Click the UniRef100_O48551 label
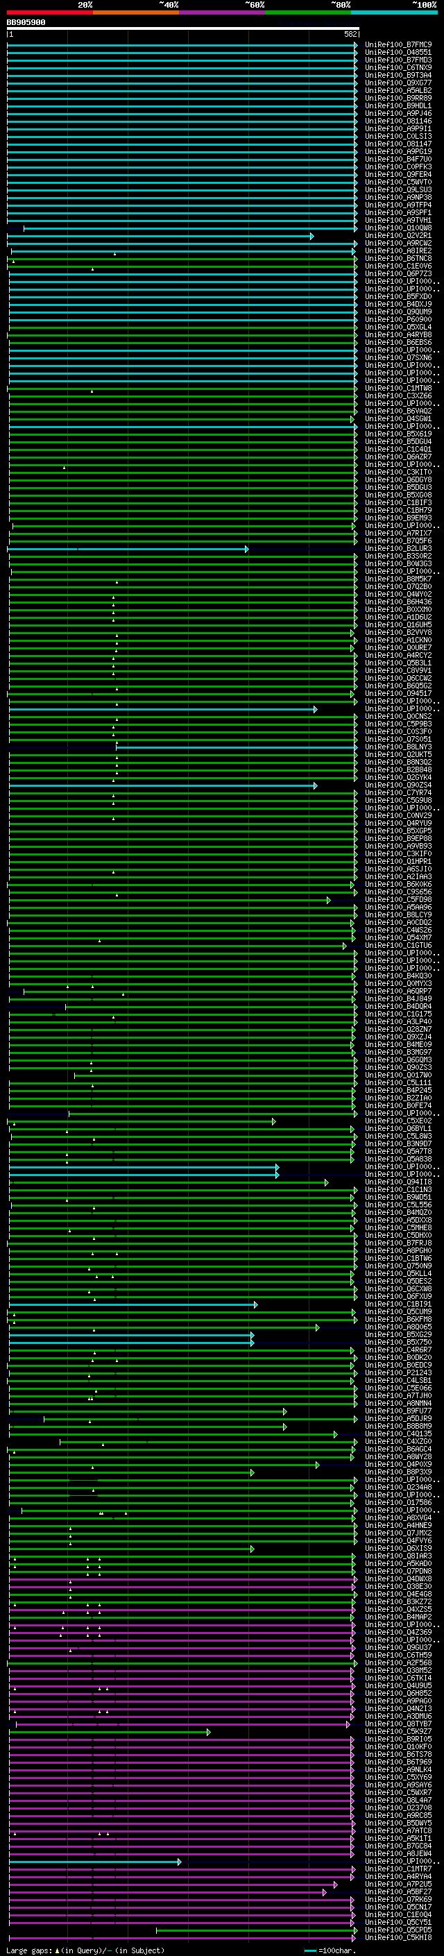 tap(398, 53)
